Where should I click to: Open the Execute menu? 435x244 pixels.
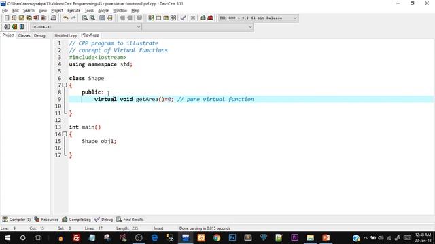[74, 11]
